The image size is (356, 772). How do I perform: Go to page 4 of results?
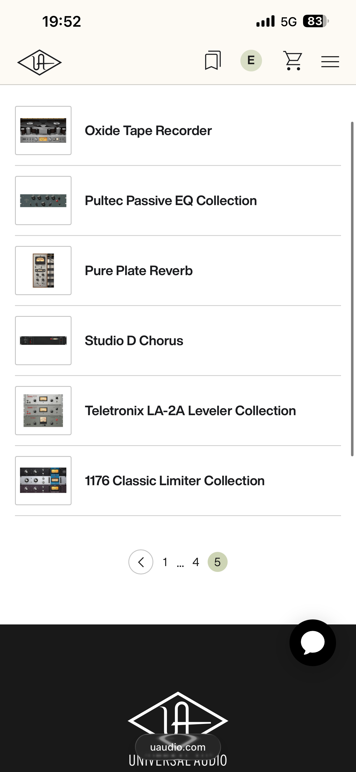(196, 562)
